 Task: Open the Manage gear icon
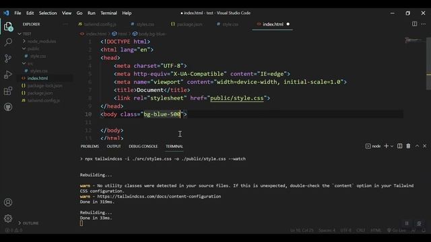8,218
